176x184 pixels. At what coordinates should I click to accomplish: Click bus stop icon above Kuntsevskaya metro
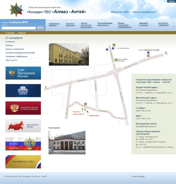coord(114,45)
